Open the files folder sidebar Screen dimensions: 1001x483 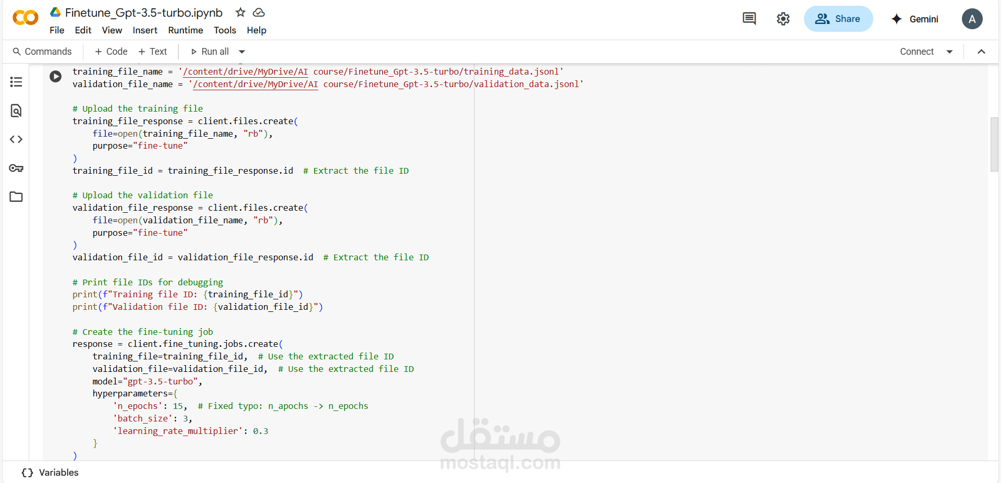(16, 197)
